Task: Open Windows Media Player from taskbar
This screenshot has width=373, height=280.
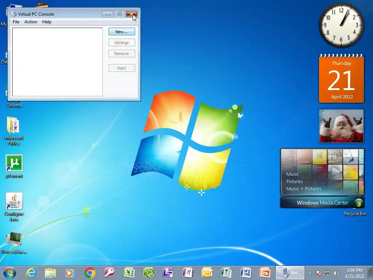Action: [70, 273]
